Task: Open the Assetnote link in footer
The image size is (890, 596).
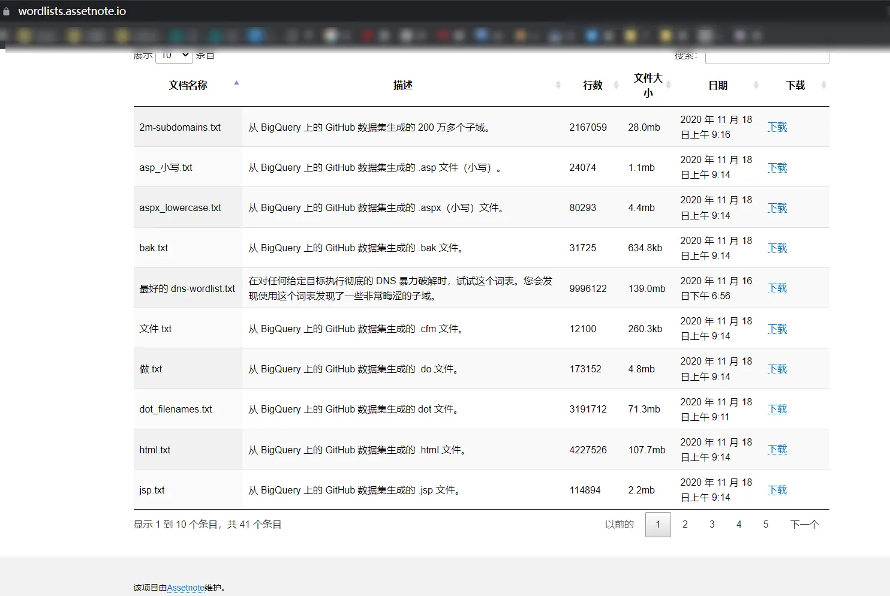Action: click(186, 588)
